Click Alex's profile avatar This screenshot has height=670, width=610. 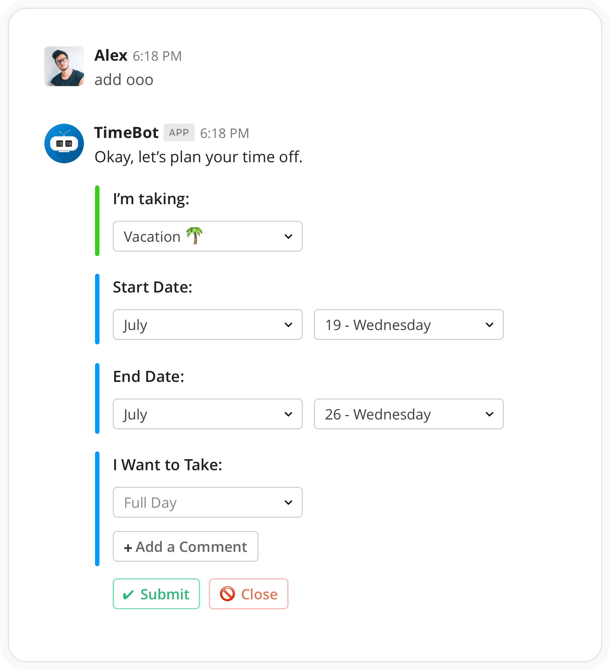tap(64, 67)
